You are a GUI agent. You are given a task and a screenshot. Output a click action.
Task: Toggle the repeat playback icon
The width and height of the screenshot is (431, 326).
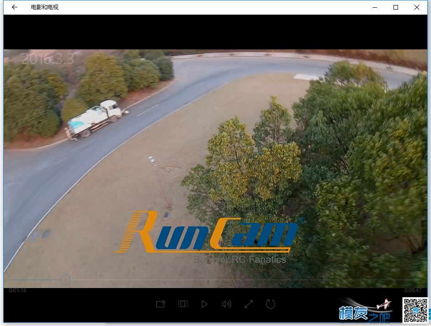271,304
